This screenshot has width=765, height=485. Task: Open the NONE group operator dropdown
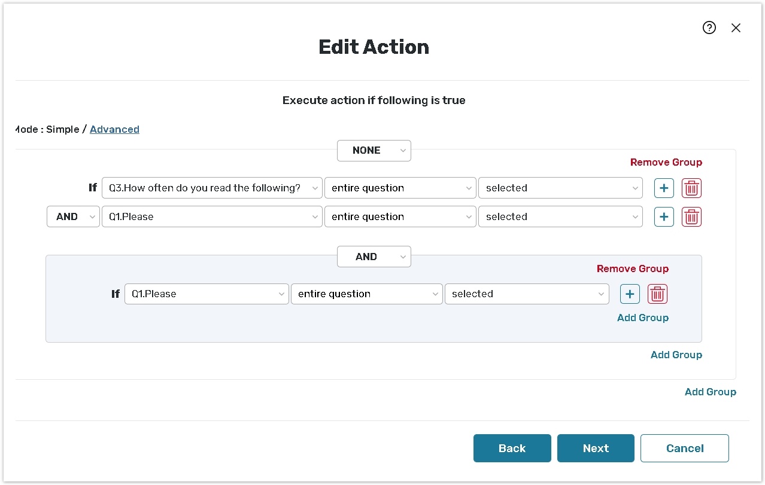click(x=374, y=151)
